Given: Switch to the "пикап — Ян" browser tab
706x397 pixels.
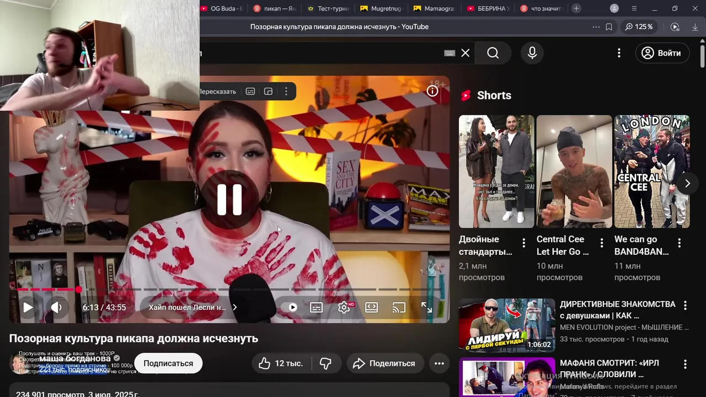Looking at the screenshot, I should pos(275,8).
